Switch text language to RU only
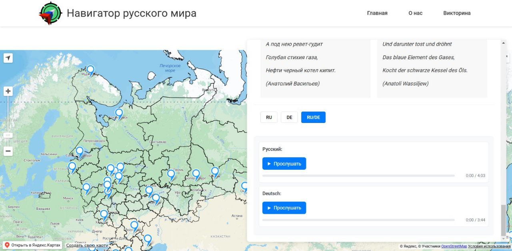 tap(269, 117)
